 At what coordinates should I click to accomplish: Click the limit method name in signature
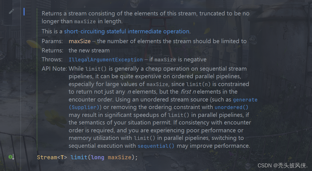coord(79,157)
